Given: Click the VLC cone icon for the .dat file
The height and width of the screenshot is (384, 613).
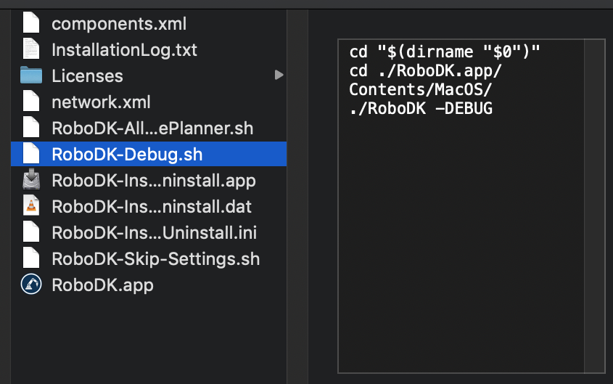Looking at the screenshot, I should [x=31, y=205].
